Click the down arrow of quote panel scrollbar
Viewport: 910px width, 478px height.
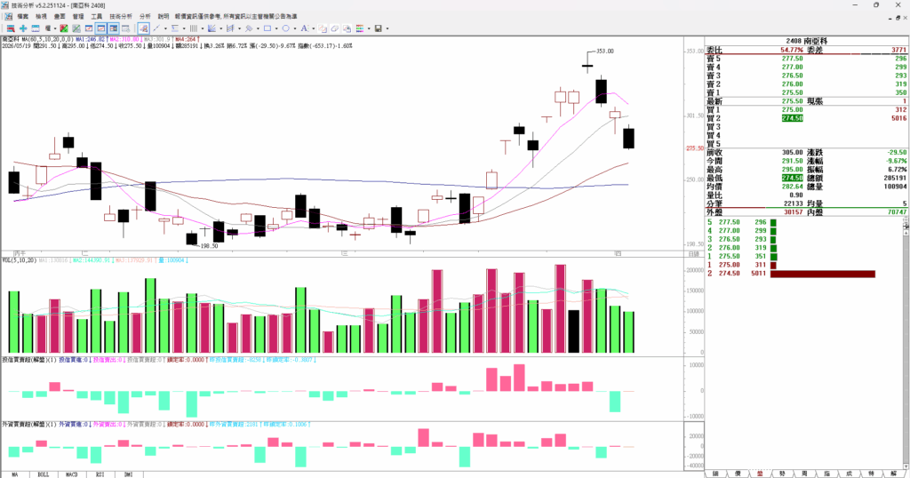coord(906,466)
